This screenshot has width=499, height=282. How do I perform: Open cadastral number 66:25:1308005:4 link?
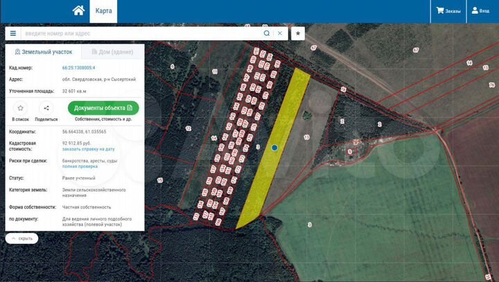tap(78, 68)
